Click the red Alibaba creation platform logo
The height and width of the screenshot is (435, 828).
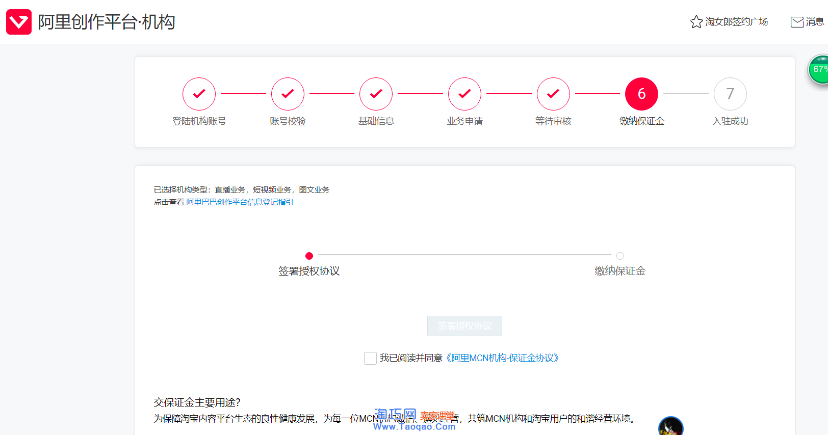pos(19,22)
